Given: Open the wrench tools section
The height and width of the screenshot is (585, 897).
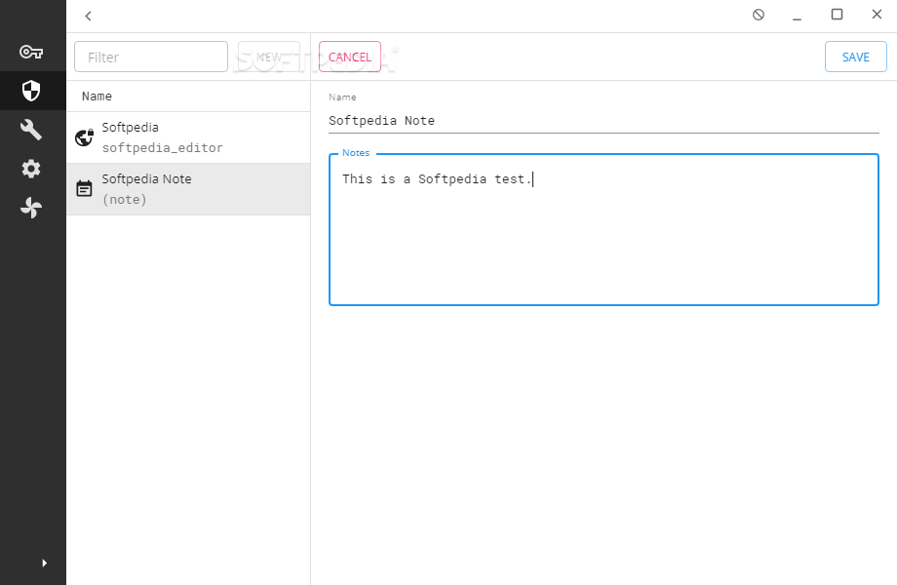Looking at the screenshot, I should 31,130.
